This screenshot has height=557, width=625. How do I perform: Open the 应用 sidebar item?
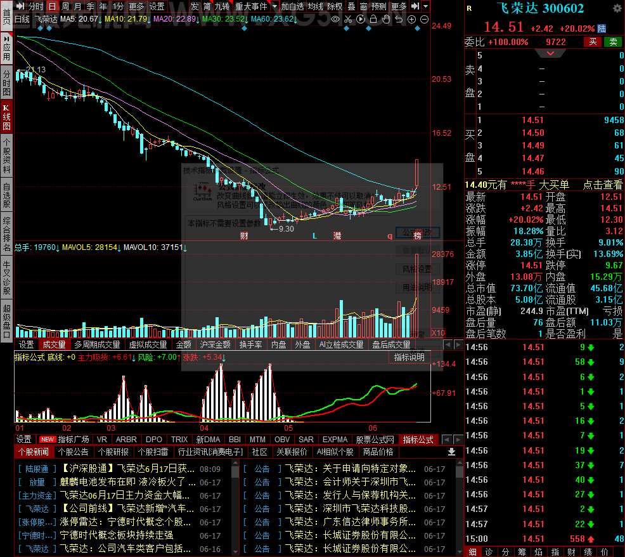click(x=6, y=48)
